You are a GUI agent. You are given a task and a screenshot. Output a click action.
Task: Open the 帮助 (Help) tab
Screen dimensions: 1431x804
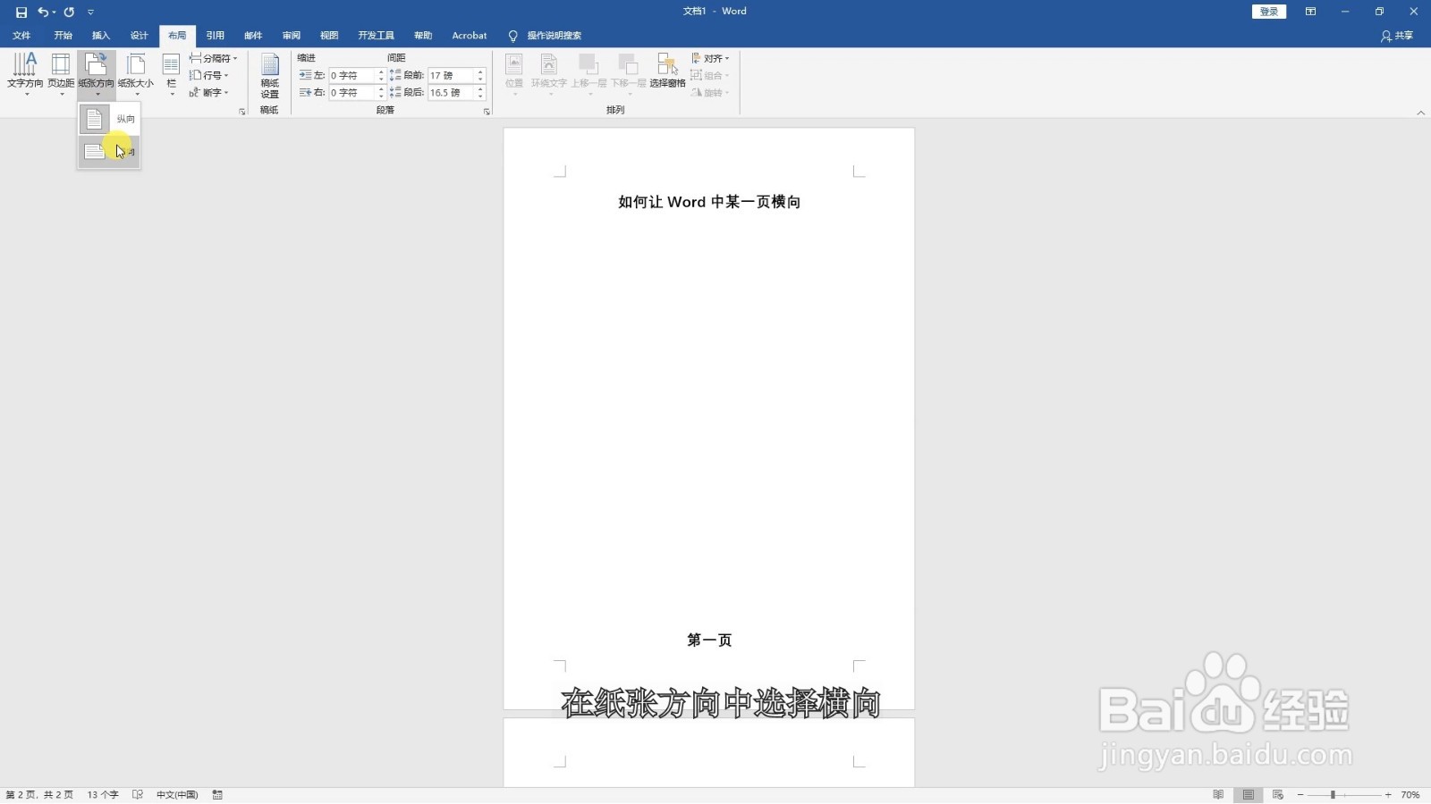[x=423, y=36]
